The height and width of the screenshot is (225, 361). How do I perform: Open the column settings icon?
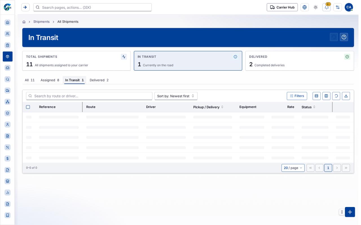[326, 96]
